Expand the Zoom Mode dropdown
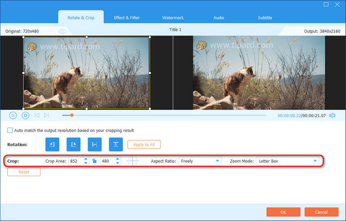 [x=287, y=161]
